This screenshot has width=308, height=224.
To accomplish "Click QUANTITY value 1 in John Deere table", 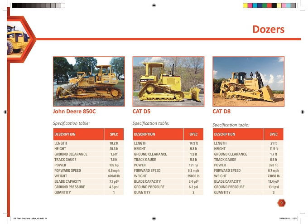I will click(x=114, y=192).
